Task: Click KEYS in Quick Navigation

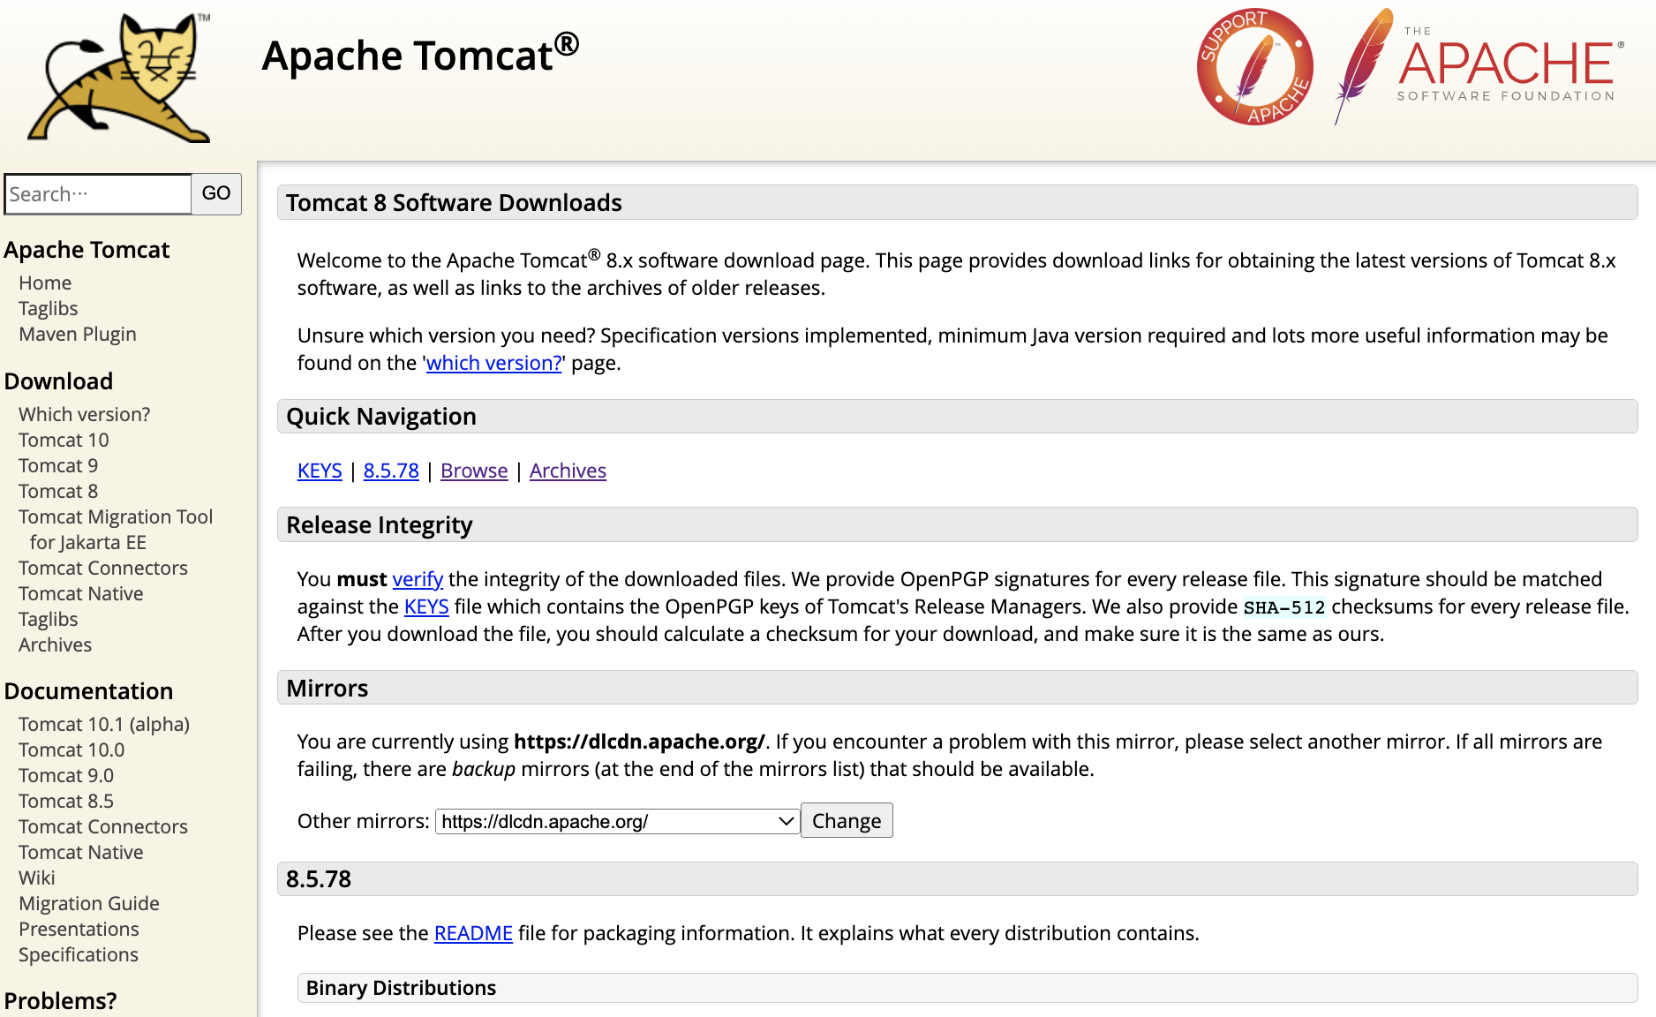Action: [320, 471]
